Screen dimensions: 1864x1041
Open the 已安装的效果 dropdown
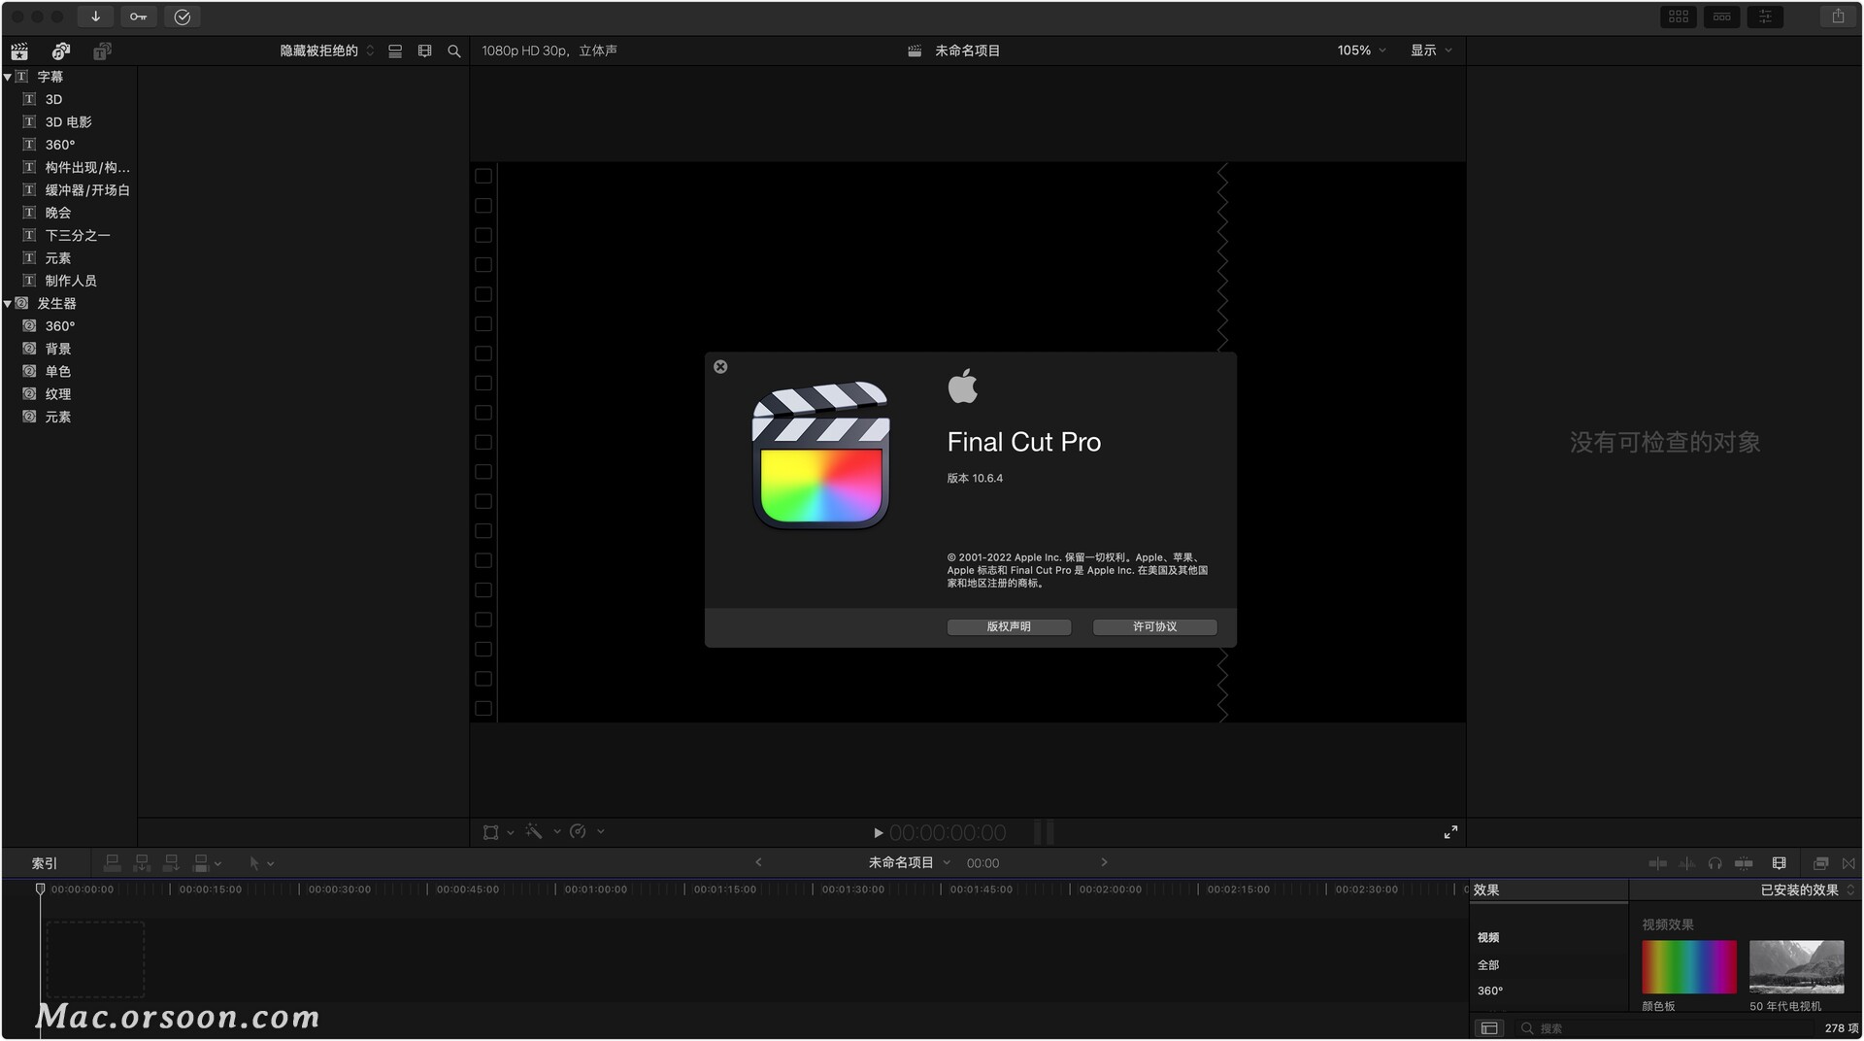(1807, 890)
